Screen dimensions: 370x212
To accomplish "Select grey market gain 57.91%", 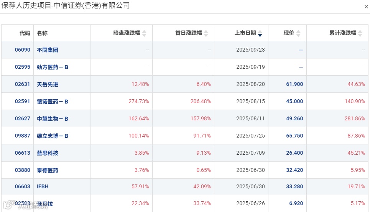I will 140,186.
